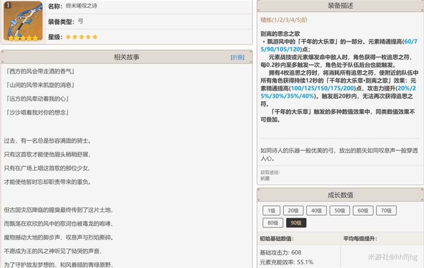This screenshot has height=268, width=424.
Task: Select the 1级 level option
Action: (270, 210)
